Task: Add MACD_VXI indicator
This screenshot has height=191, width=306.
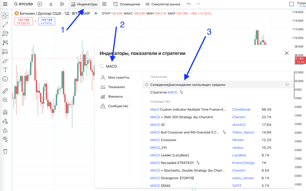Action: click(x=158, y=148)
